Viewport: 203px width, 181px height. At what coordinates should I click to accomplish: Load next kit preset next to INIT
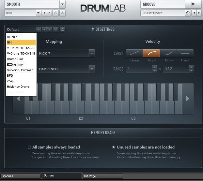(x=49, y=13)
